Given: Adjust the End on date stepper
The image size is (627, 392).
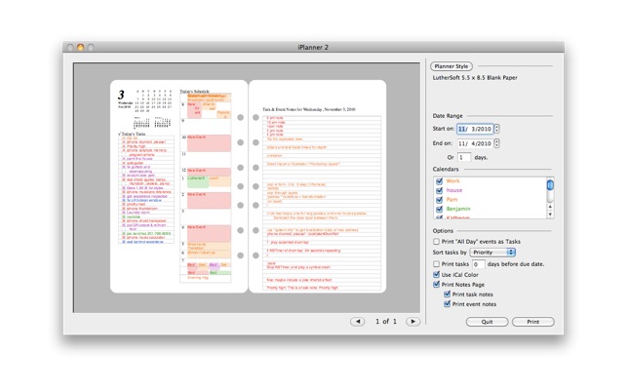Looking at the screenshot, I should click(x=496, y=143).
